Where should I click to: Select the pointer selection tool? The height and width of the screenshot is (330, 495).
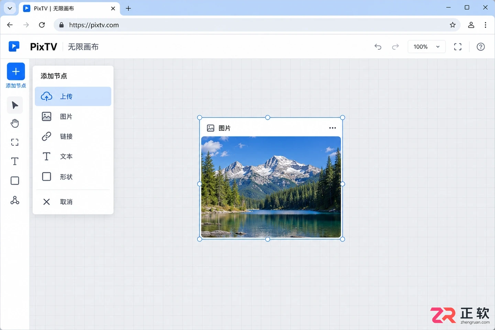click(x=15, y=105)
